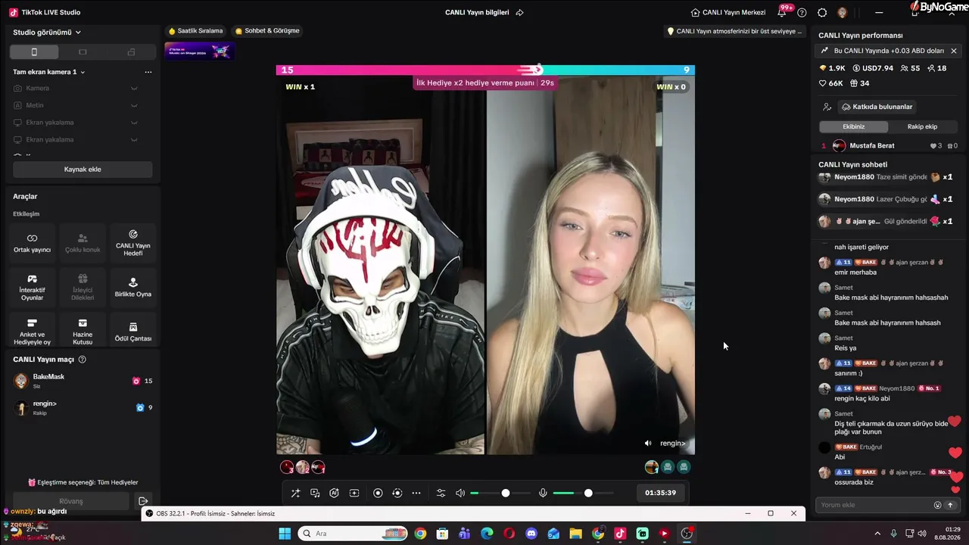Show help for CANLI Yayın maçı
Viewport: 969px width, 545px height.
click(83, 360)
